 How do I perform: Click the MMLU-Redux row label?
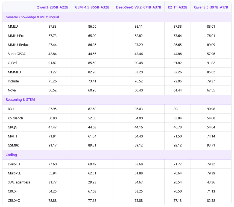pos(18,45)
